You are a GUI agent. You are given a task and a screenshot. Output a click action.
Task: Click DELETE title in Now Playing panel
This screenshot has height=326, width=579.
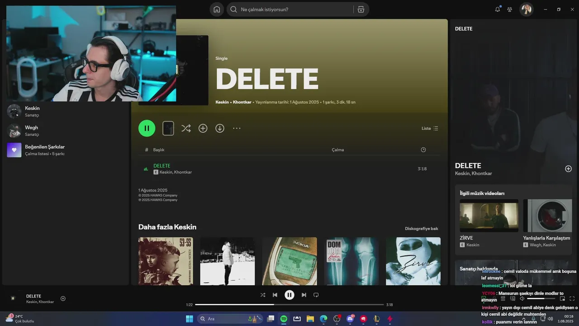click(468, 166)
